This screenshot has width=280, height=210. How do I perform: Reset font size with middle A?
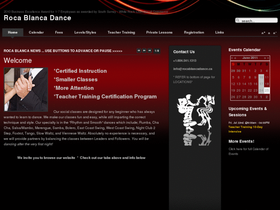pos(269,33)
